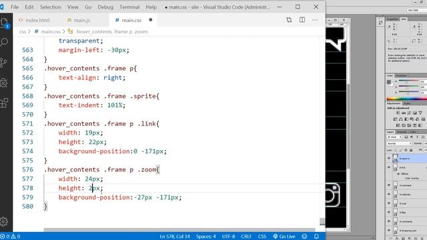Image resolution: width=427 pixels, height=240 pixels.
Task: Pick a color from spectrum ramp
Action: [406, 99]
